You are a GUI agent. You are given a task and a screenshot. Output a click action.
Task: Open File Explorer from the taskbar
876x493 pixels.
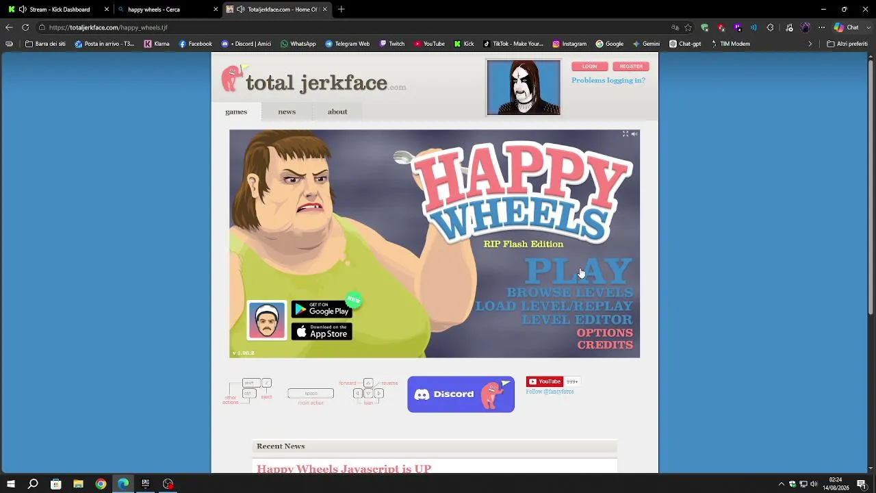click(x=78, y=484)
